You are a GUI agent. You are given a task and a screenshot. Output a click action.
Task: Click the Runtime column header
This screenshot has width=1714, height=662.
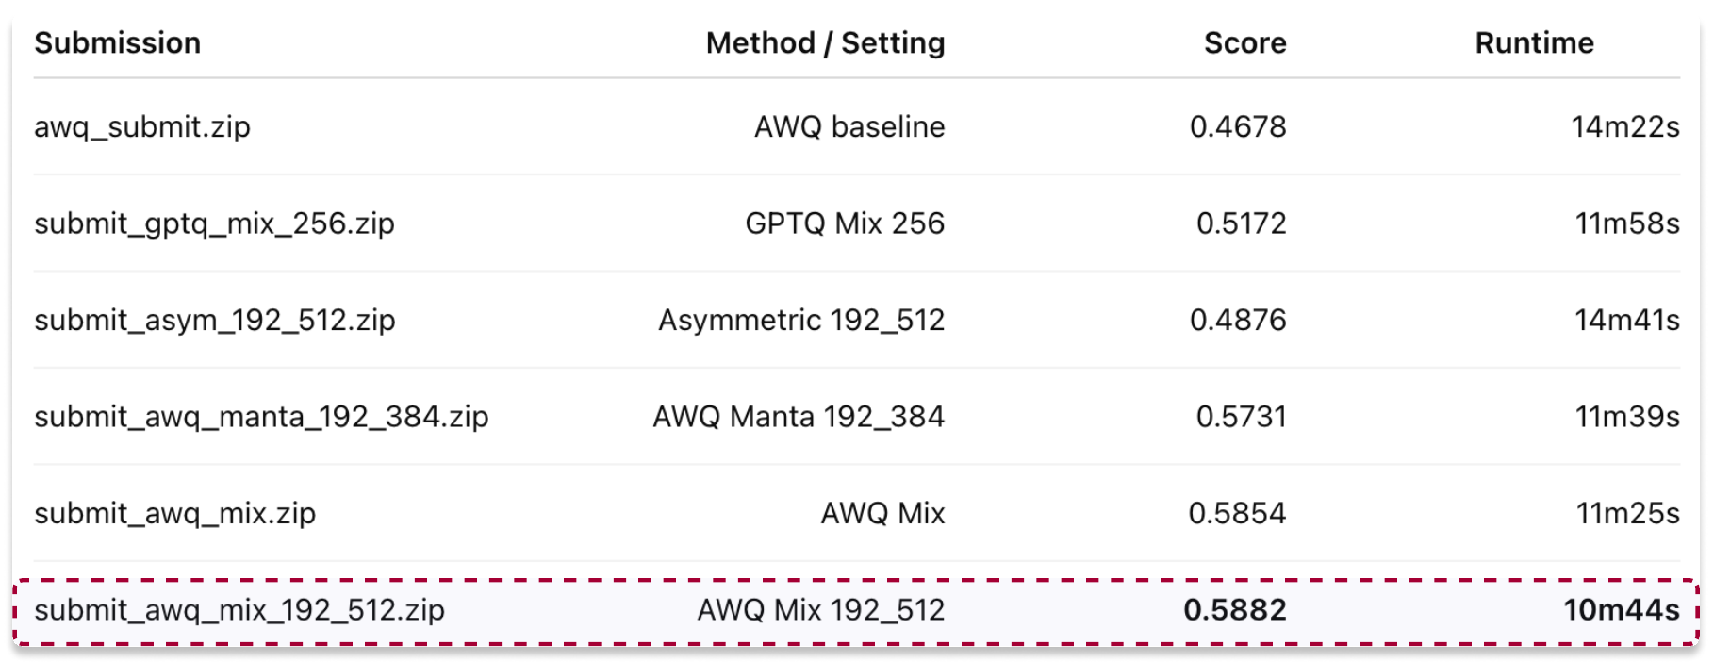tap(1534, 43)
